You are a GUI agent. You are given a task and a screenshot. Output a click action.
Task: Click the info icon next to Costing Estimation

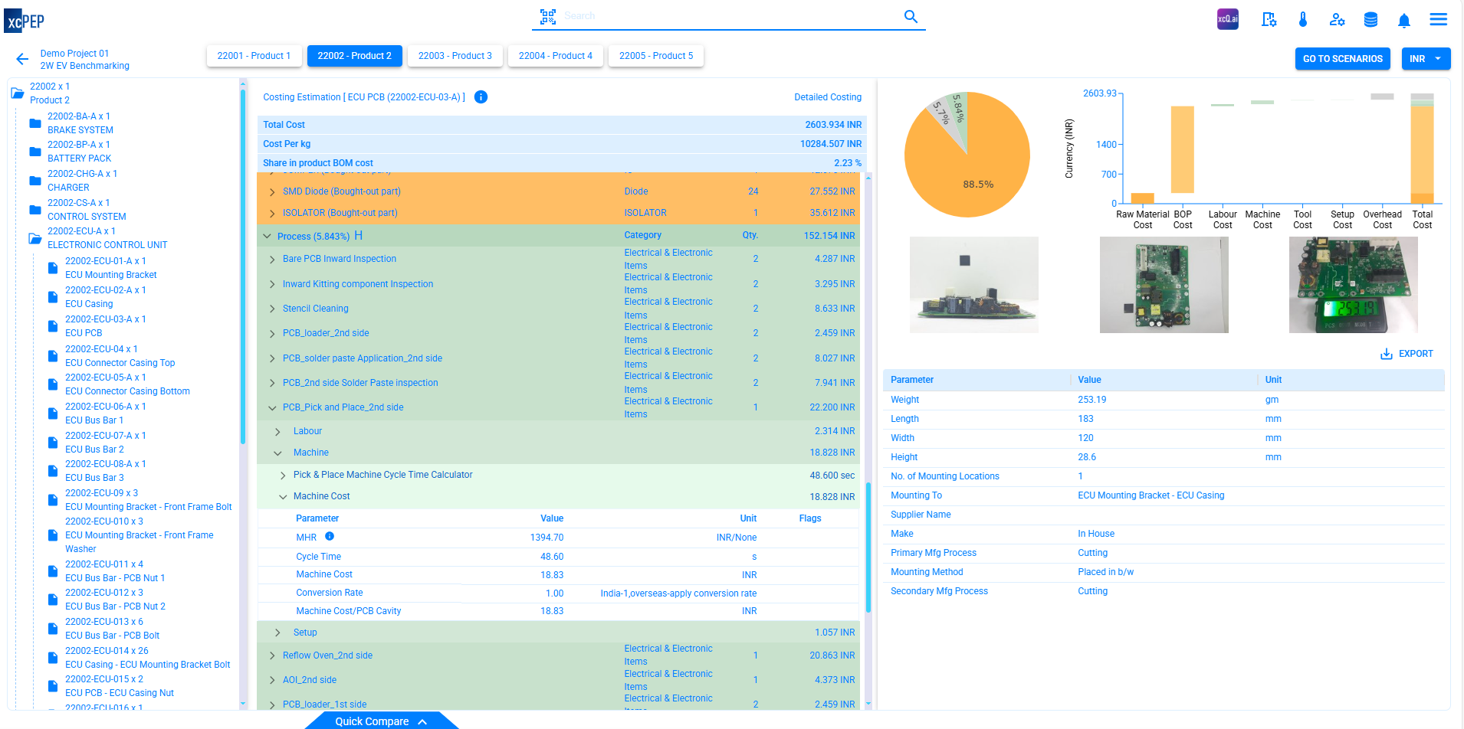[481, 97]
